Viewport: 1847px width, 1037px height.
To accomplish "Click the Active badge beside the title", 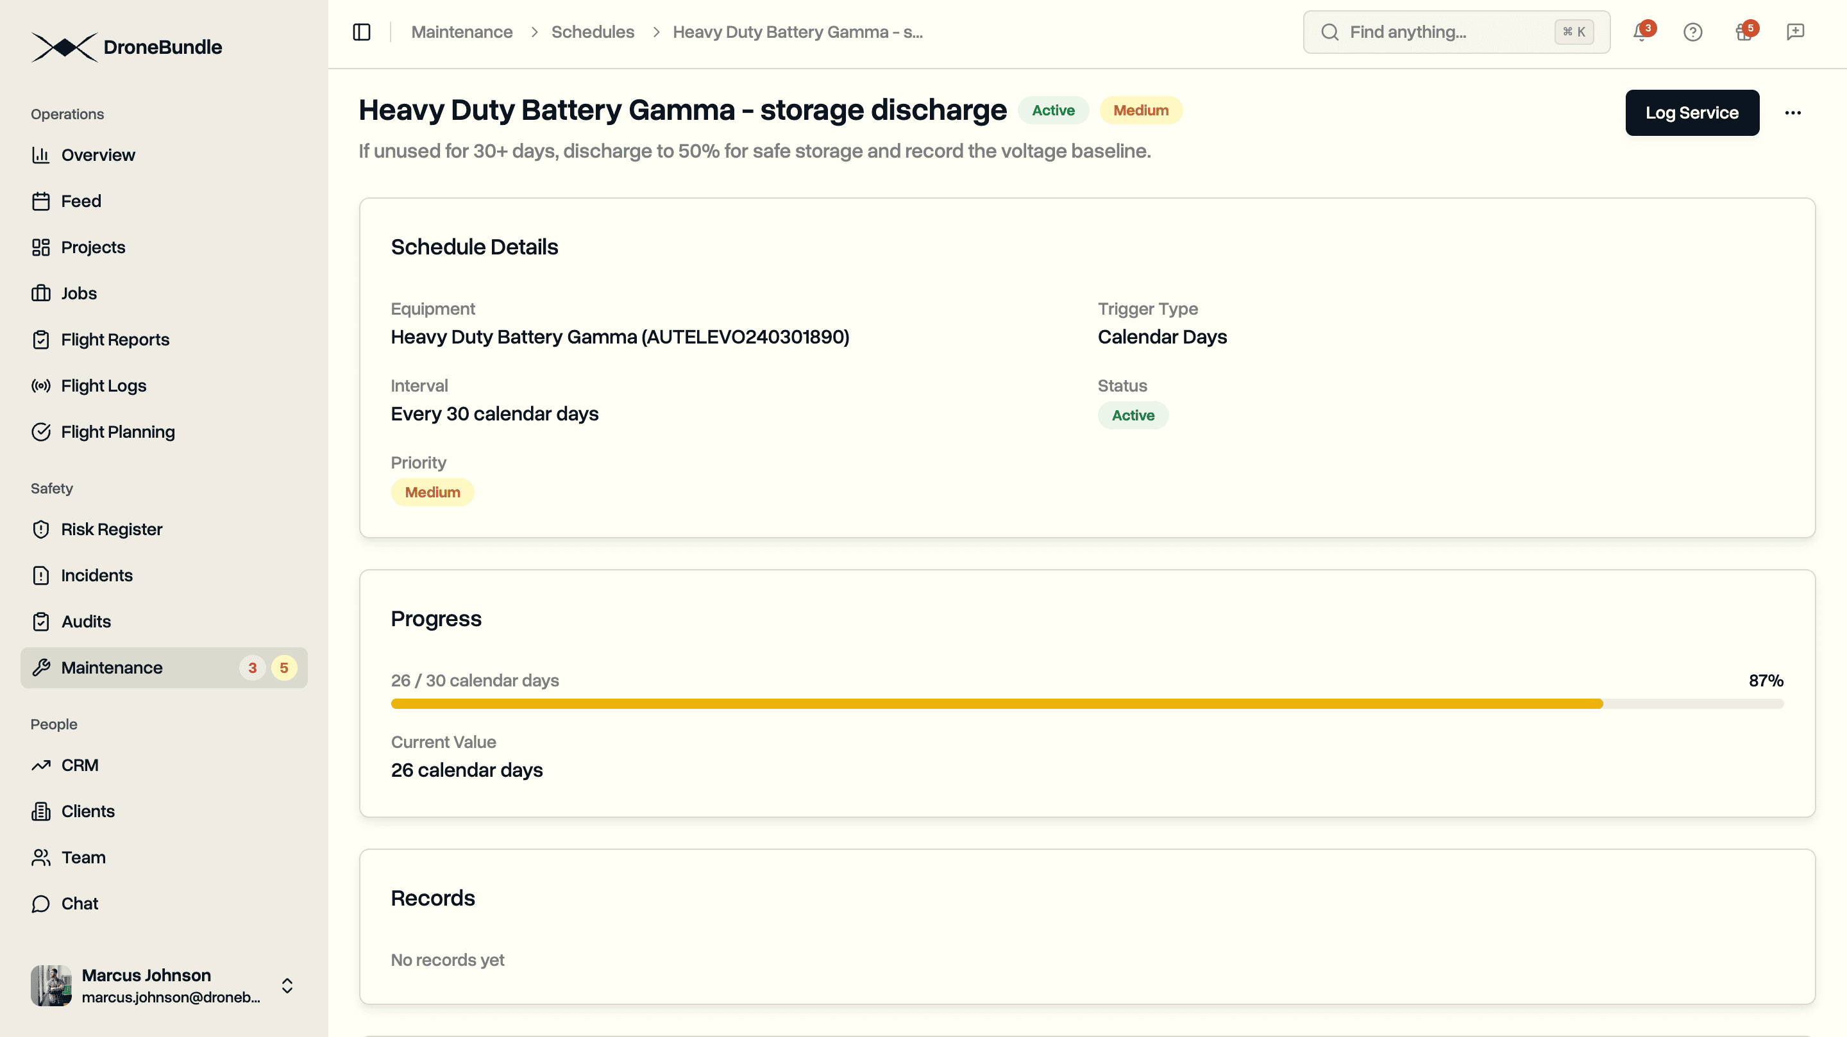I will tap(1053, 110).
